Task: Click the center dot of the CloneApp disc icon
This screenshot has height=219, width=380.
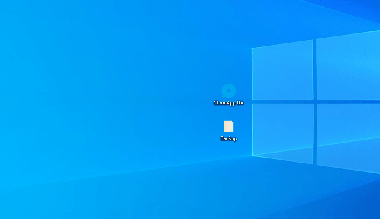Action: click(229, 90)
